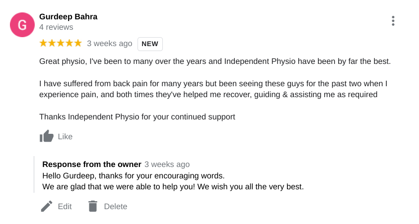The width and height of the screenshot is (419, 224).
Task: Click the 'Hello Gurdeep' owner reply text
Action: (173, 181)
